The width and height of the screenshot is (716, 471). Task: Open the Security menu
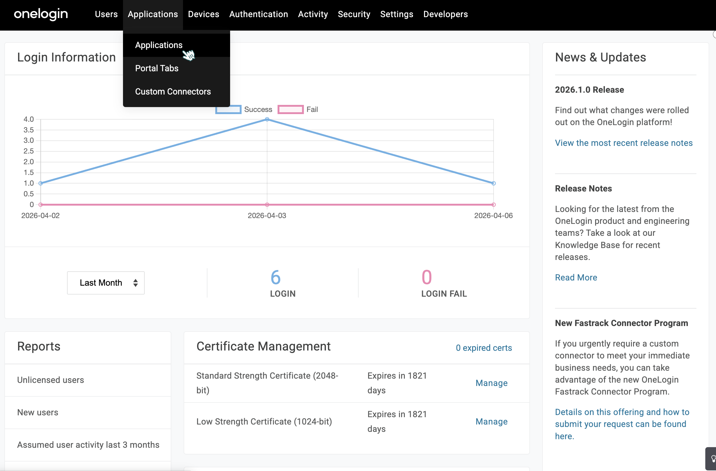point(354,14)
